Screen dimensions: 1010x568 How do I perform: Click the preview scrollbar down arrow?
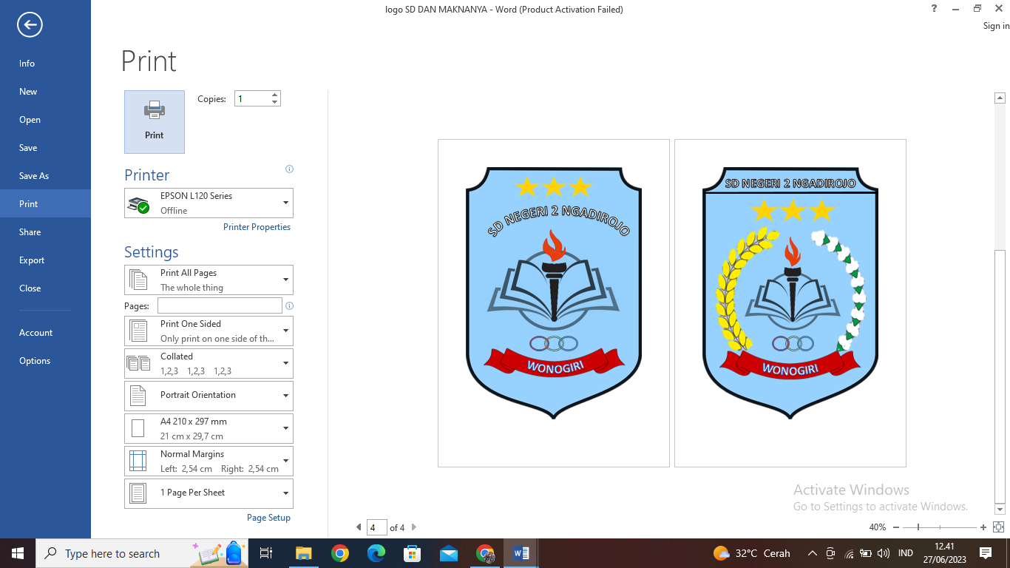click(x=1000, y=510)
